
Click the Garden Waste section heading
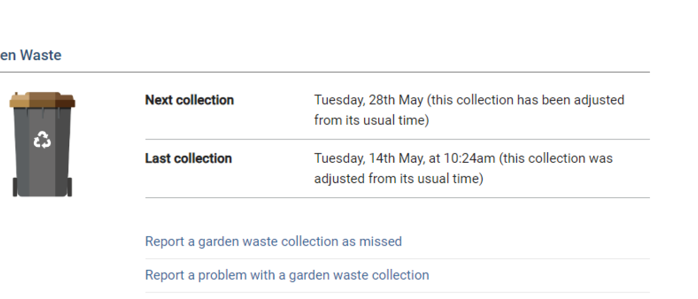tap(31, 55)
